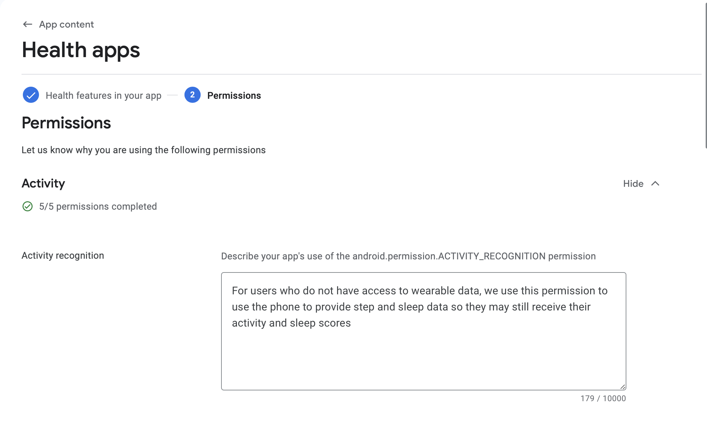The height and width of the screenshot is (422, 707).
Task: Switch to the Permissions step
Action: 234,95
